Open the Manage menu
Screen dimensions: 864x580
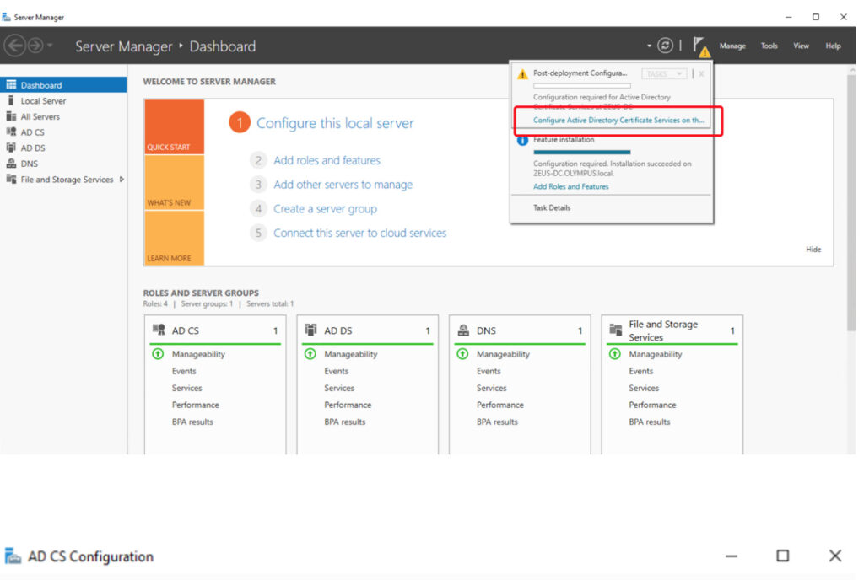click(732, 46)
